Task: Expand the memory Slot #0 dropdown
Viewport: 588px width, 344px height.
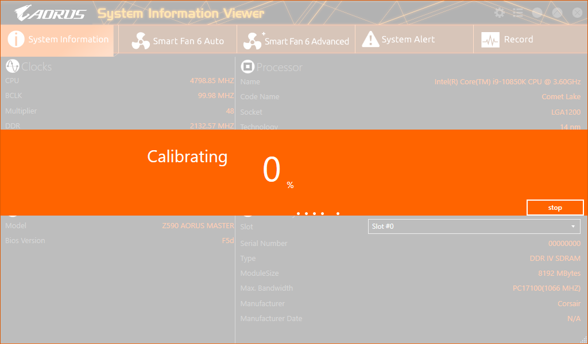Action: pyautogui.click(x=474, y=226)
